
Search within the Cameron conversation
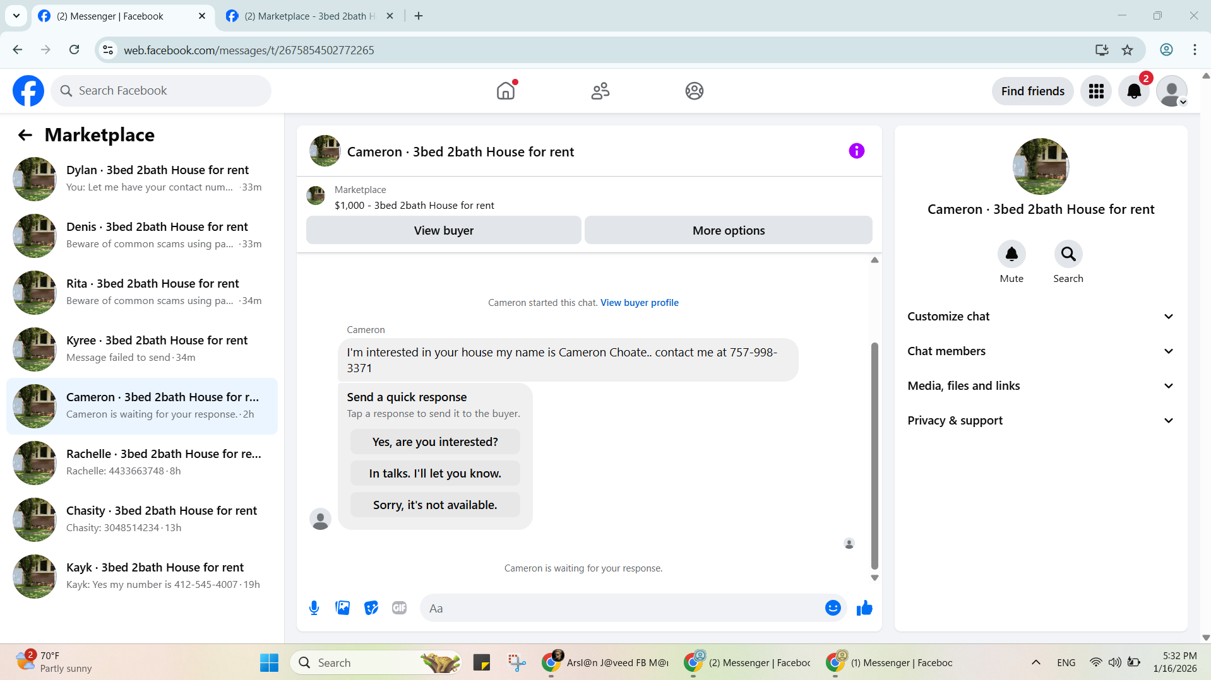coord(1068,254)
